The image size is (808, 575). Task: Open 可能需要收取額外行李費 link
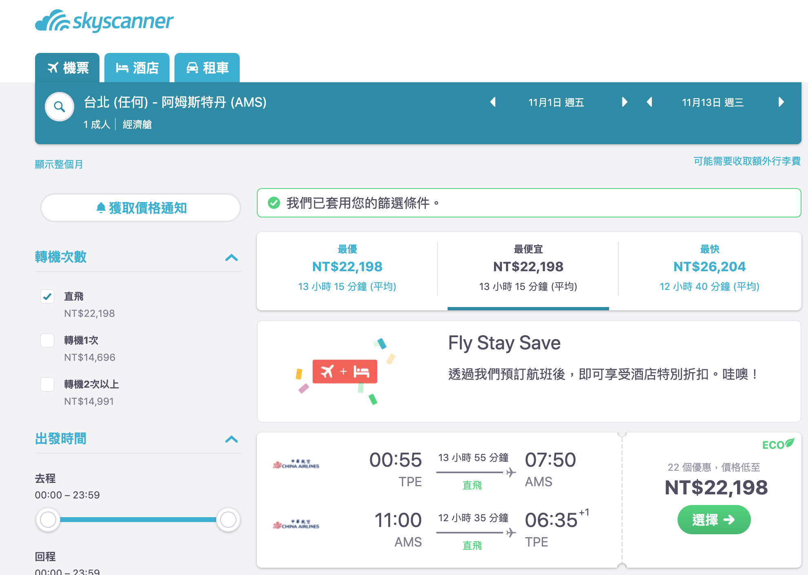(x=747, y=161)
